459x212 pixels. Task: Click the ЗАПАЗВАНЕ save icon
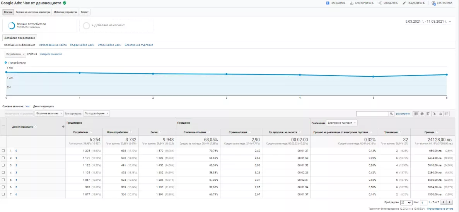point(328,3)
